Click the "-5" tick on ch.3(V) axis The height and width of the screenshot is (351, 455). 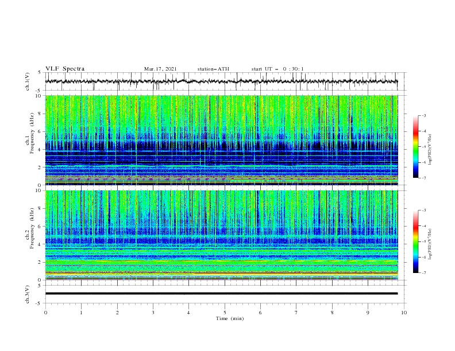[39, 303]
